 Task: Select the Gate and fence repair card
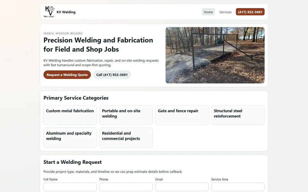182,115
